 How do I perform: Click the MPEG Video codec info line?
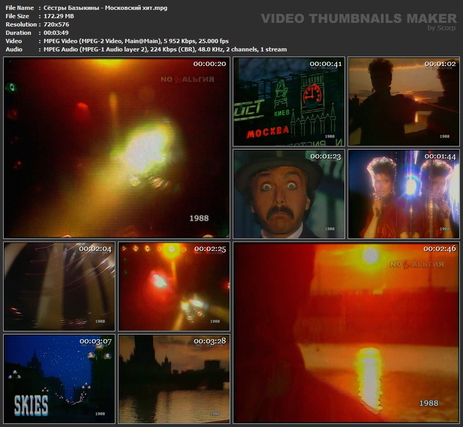coord(136,41)
